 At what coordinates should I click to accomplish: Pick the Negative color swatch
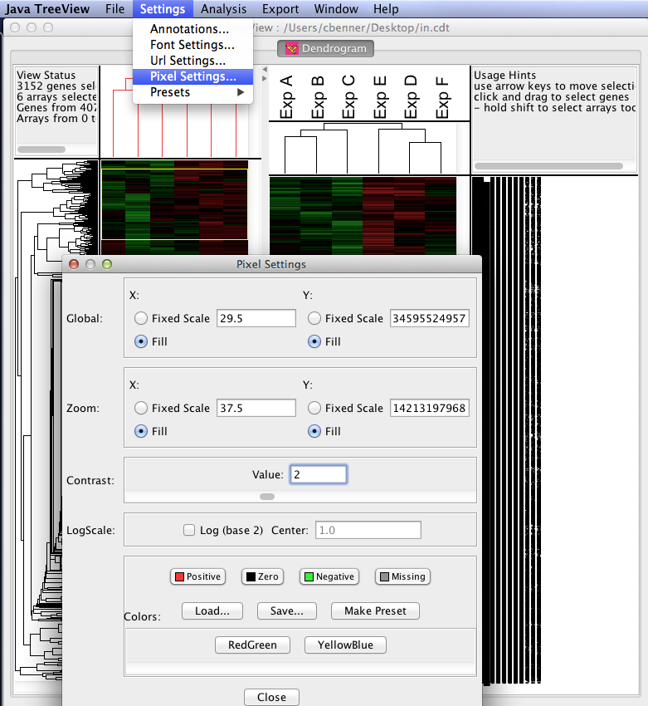coord(329,576)
